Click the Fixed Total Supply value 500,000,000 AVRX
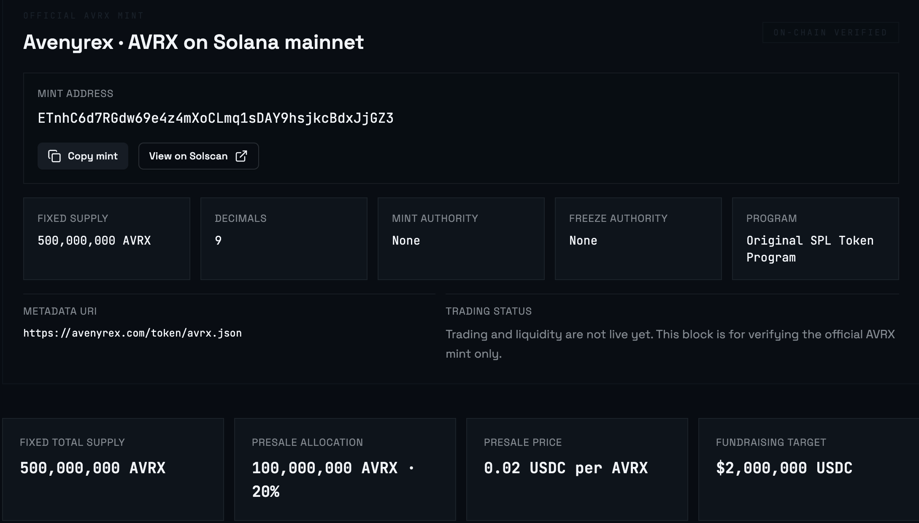This screenshot has width=919, height=523. point(92,468)
